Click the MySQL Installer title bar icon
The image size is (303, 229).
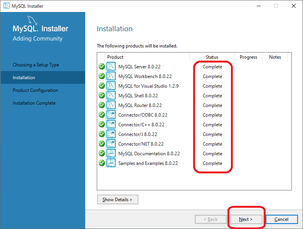[x=7, y=6]
